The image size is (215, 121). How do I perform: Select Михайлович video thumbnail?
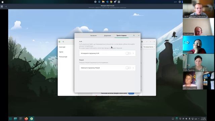coord(198,27)
